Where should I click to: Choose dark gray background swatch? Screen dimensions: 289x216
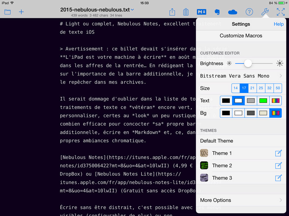tap(251, 113)
